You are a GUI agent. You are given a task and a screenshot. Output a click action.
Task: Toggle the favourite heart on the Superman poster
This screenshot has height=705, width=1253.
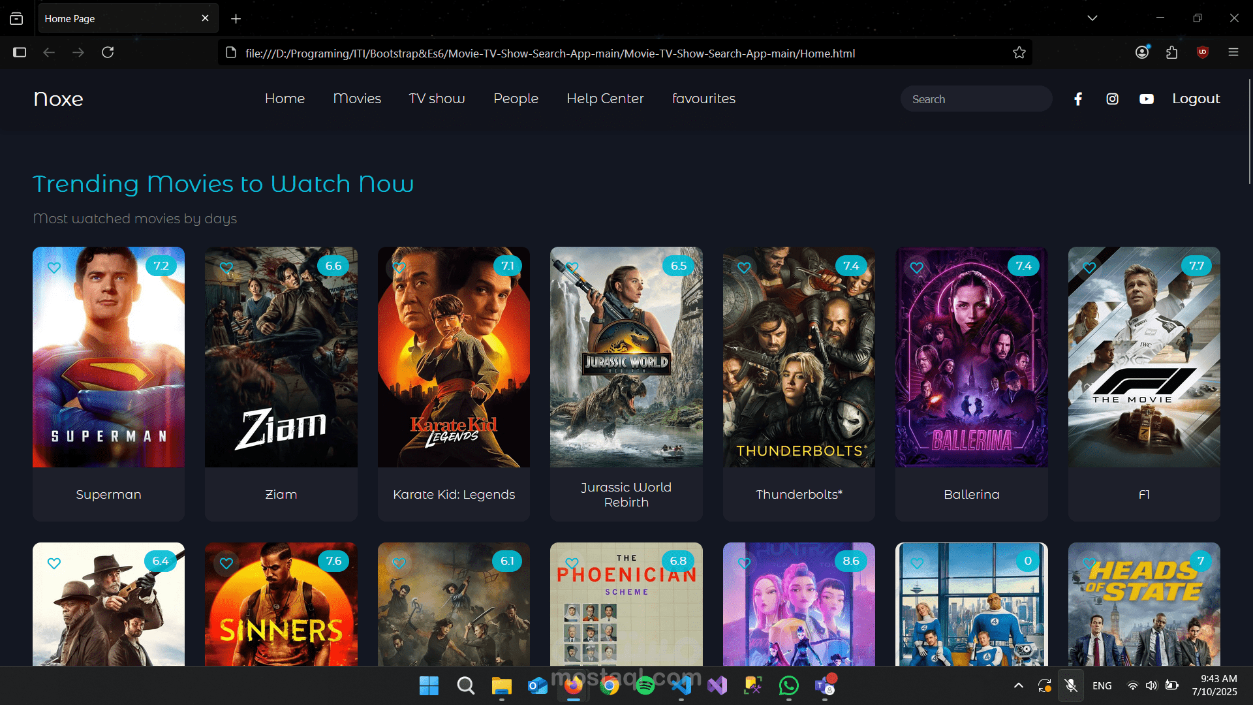[54, 268]
